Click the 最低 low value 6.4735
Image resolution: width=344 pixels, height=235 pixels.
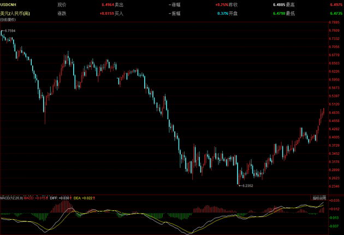pos(336,13)
